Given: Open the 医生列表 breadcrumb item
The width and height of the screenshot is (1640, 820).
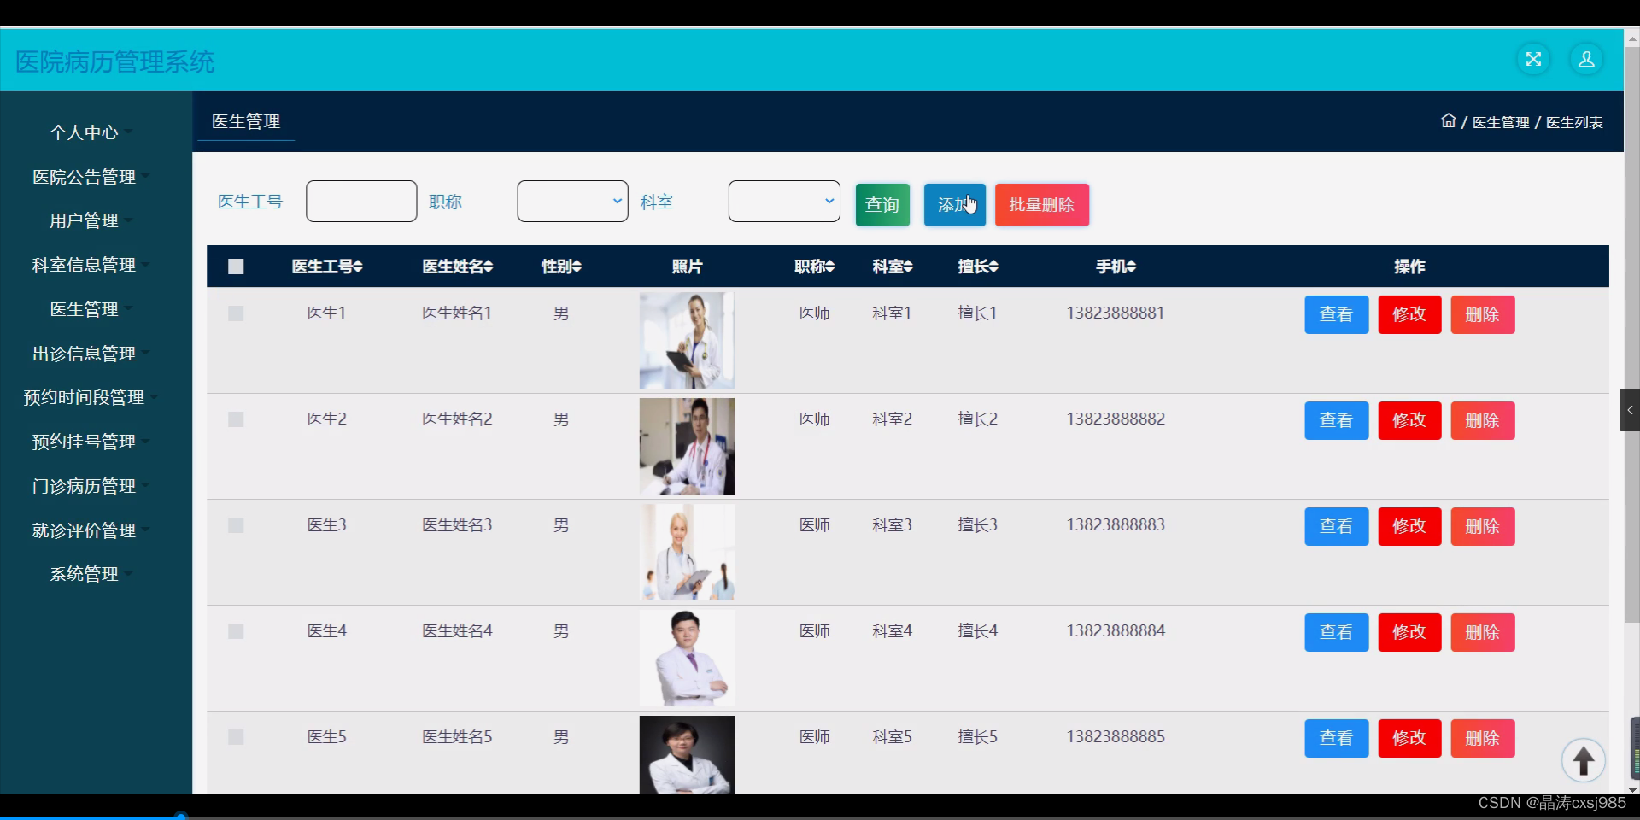Looking at the screenshot, I should [x=1574, y=121].
